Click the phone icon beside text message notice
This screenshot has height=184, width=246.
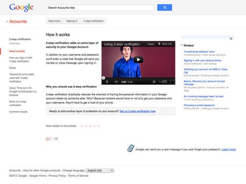point(131,148)
